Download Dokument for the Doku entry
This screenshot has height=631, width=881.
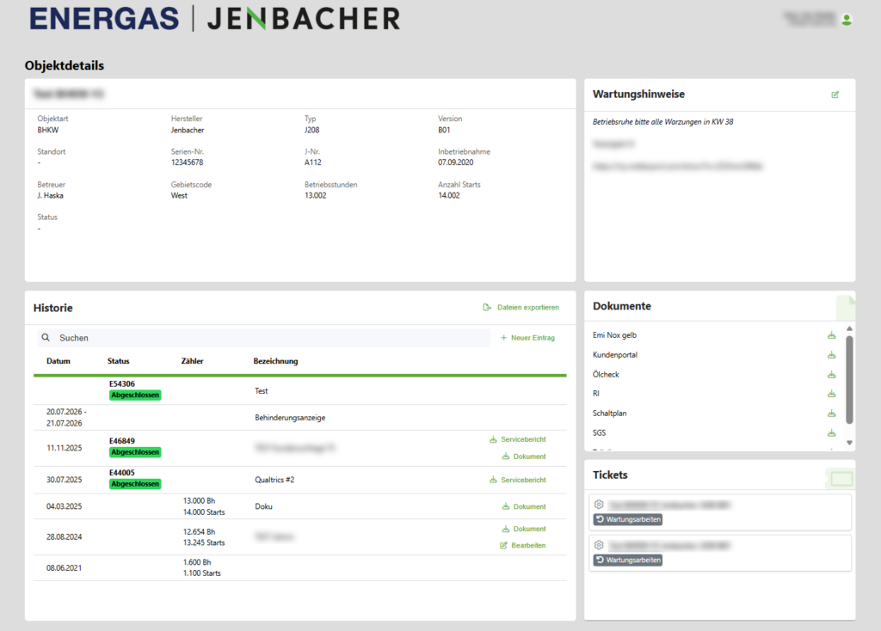click(x=524, y=506)
